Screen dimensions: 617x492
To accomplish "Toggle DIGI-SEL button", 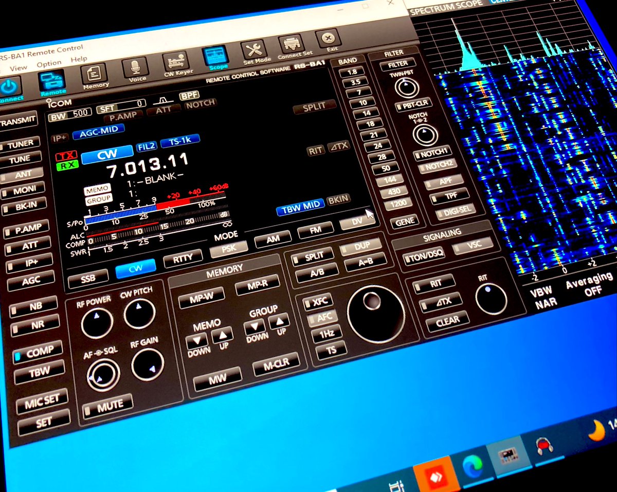I will pos(455,211).
